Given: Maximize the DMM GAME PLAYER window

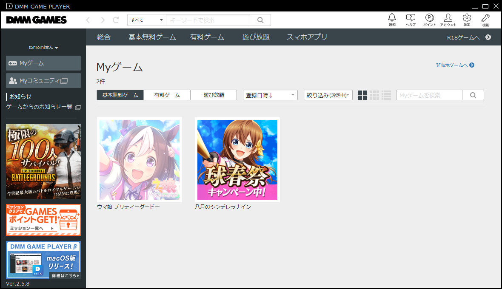Looking at the screenshot, I should (485, 6).
